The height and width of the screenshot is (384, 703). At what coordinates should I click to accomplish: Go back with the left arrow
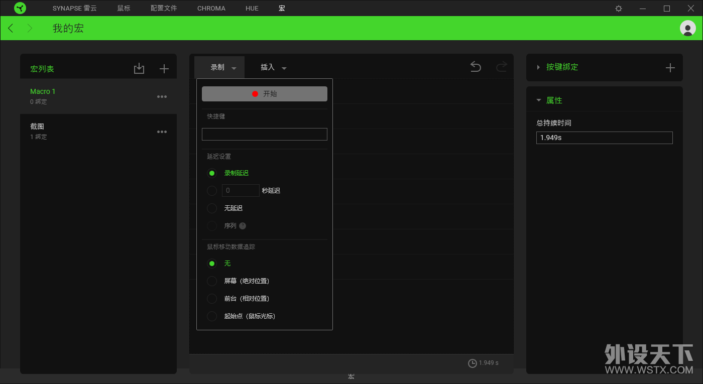click(x=11, y=28)
